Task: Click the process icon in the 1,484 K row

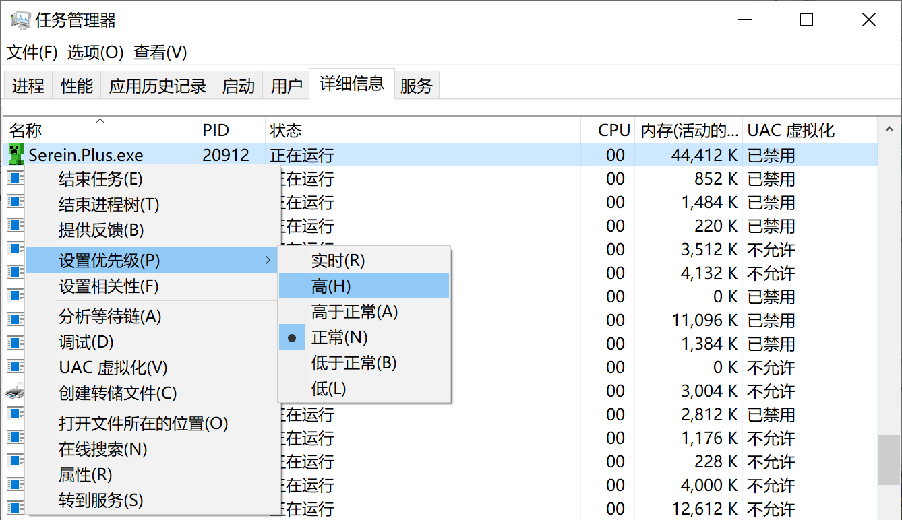Action: pos(16,202)
